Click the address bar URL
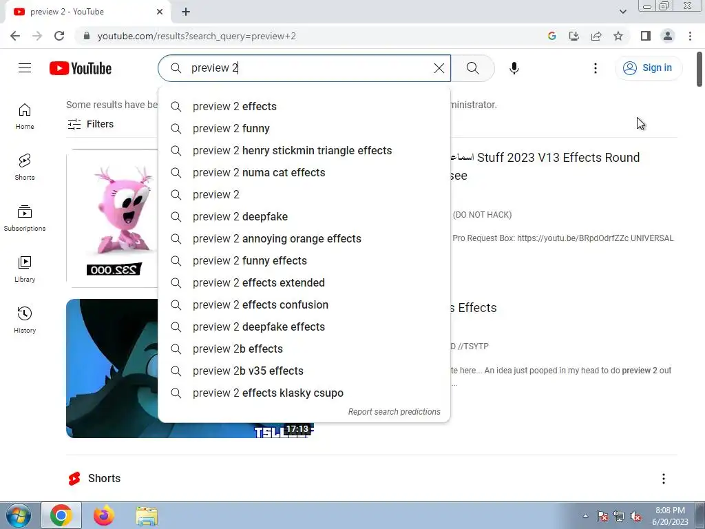 click(x=196, y=36)
